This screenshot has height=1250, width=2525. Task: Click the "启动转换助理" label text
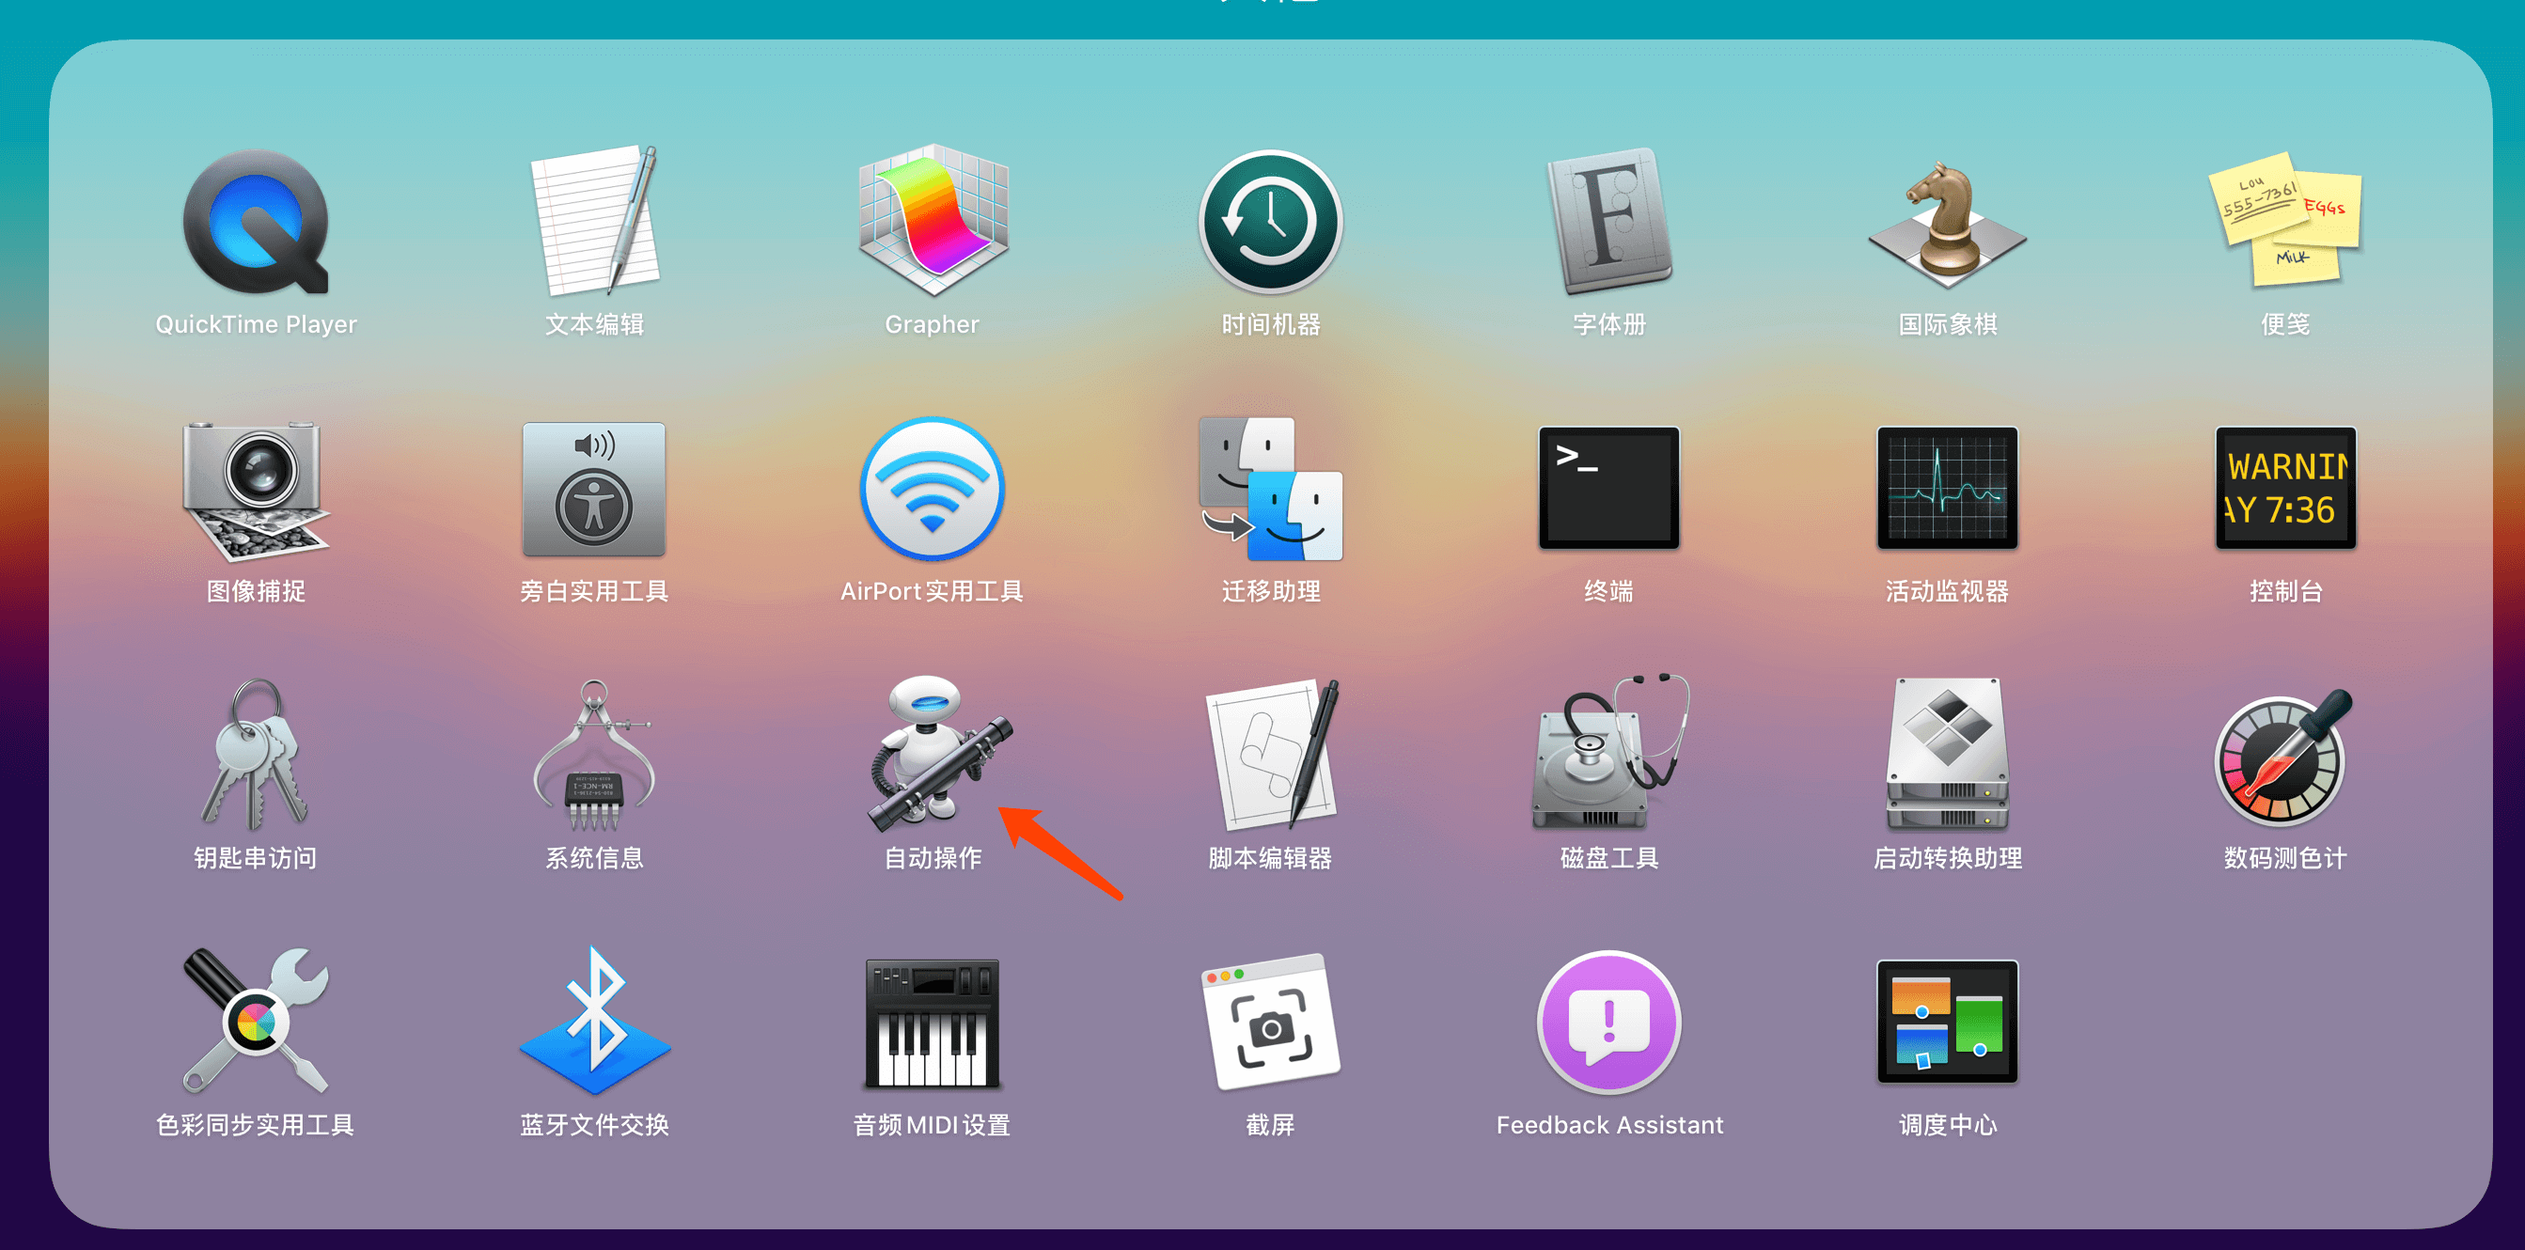pyautogui.click(x=1947, y=858)
